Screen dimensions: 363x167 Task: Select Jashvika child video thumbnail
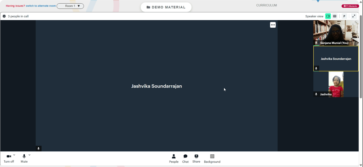(336, 84)
